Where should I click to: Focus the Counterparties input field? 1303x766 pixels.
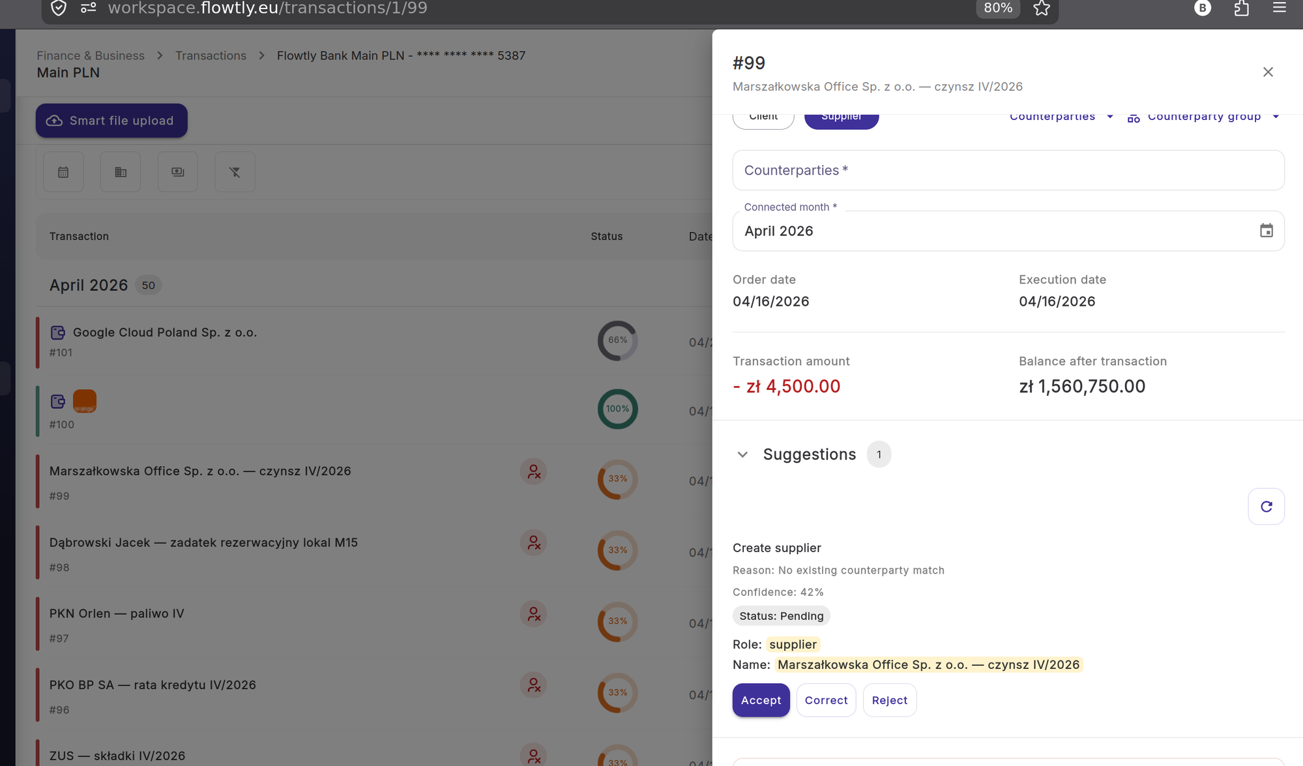1008,170
